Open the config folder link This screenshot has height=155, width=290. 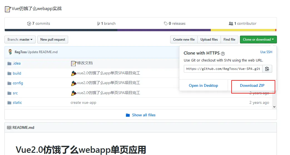(18, 83)
